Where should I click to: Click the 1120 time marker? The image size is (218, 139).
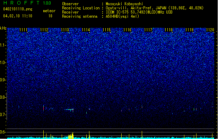coord(210,30)
